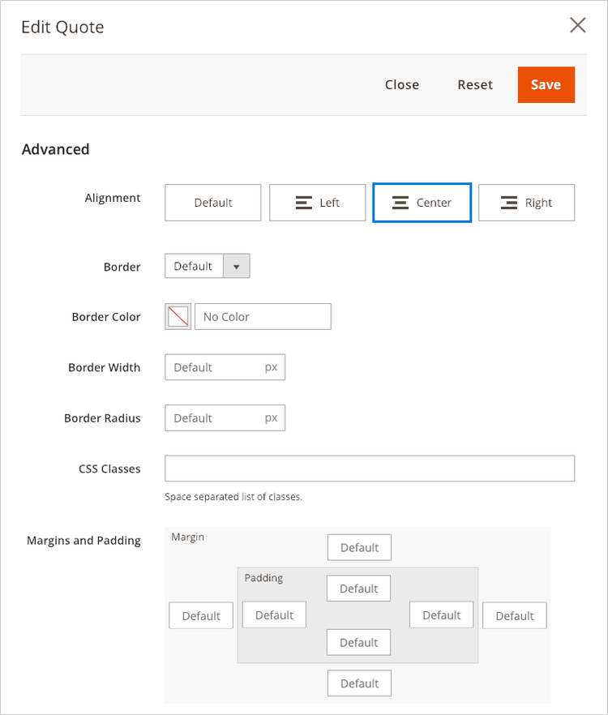Click the right-aligned lines icon in Right button

pos(509,202)
